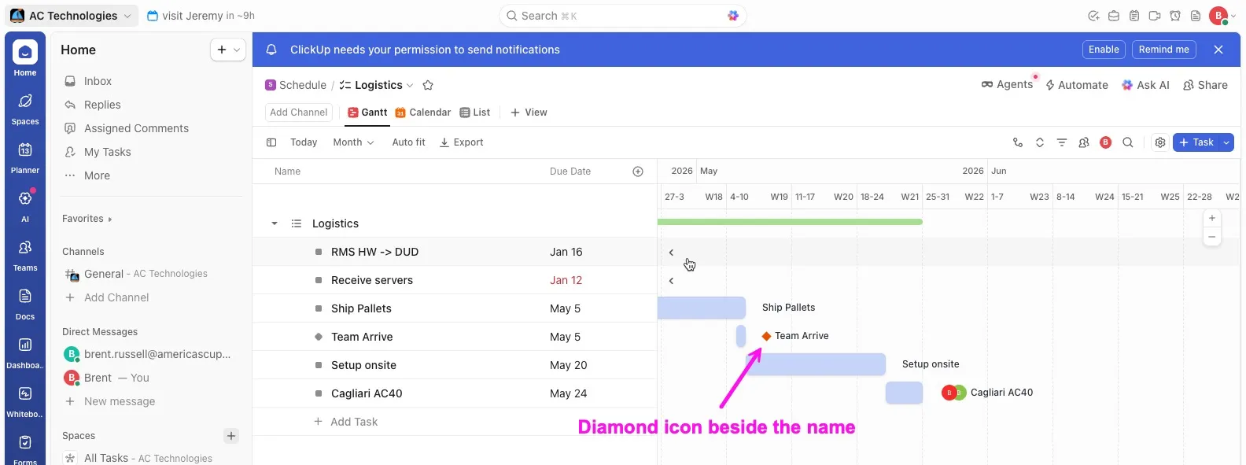The height and width of the screenshot is (465, 1246).
Task: Click the dependency path icon in Gantt toolbar
Action: [x=1018, y=142]
